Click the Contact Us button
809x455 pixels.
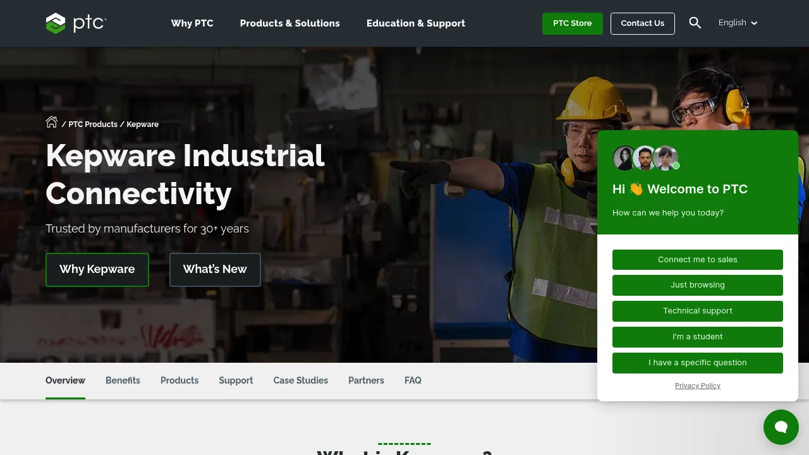[x=643, y=23]
